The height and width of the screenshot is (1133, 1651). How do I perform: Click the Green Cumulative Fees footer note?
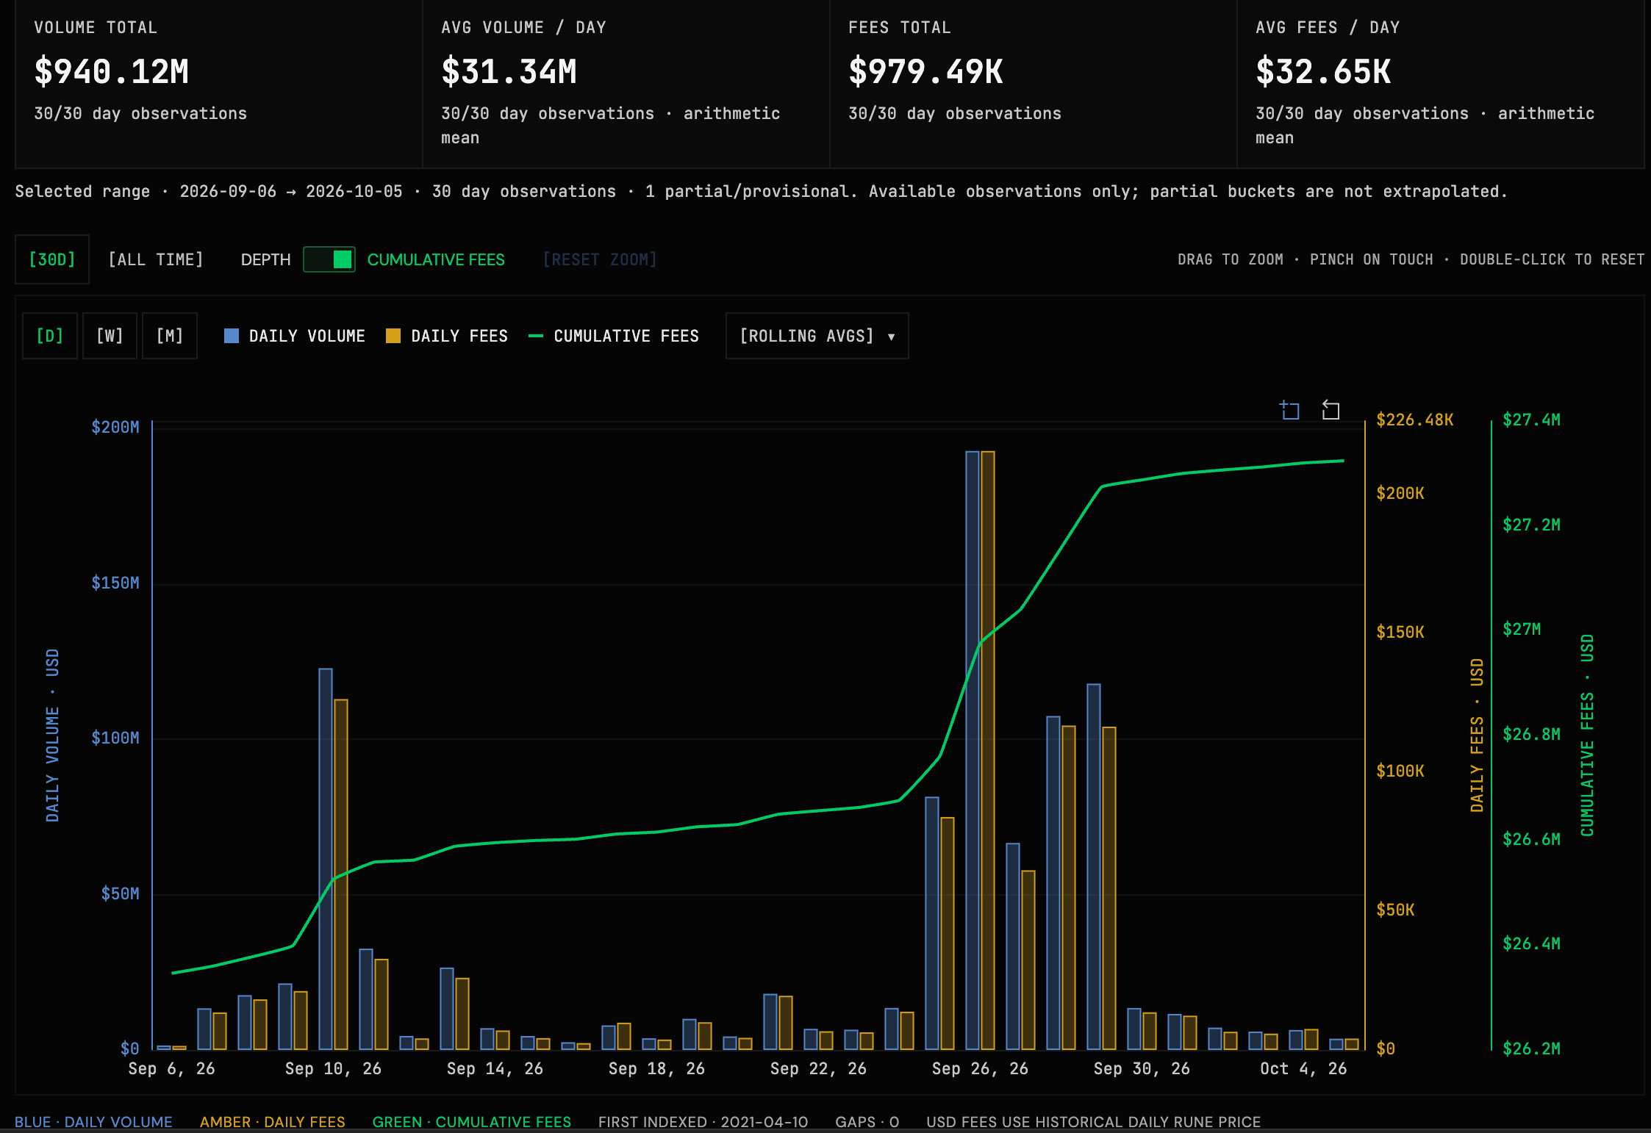point(471,1122)
